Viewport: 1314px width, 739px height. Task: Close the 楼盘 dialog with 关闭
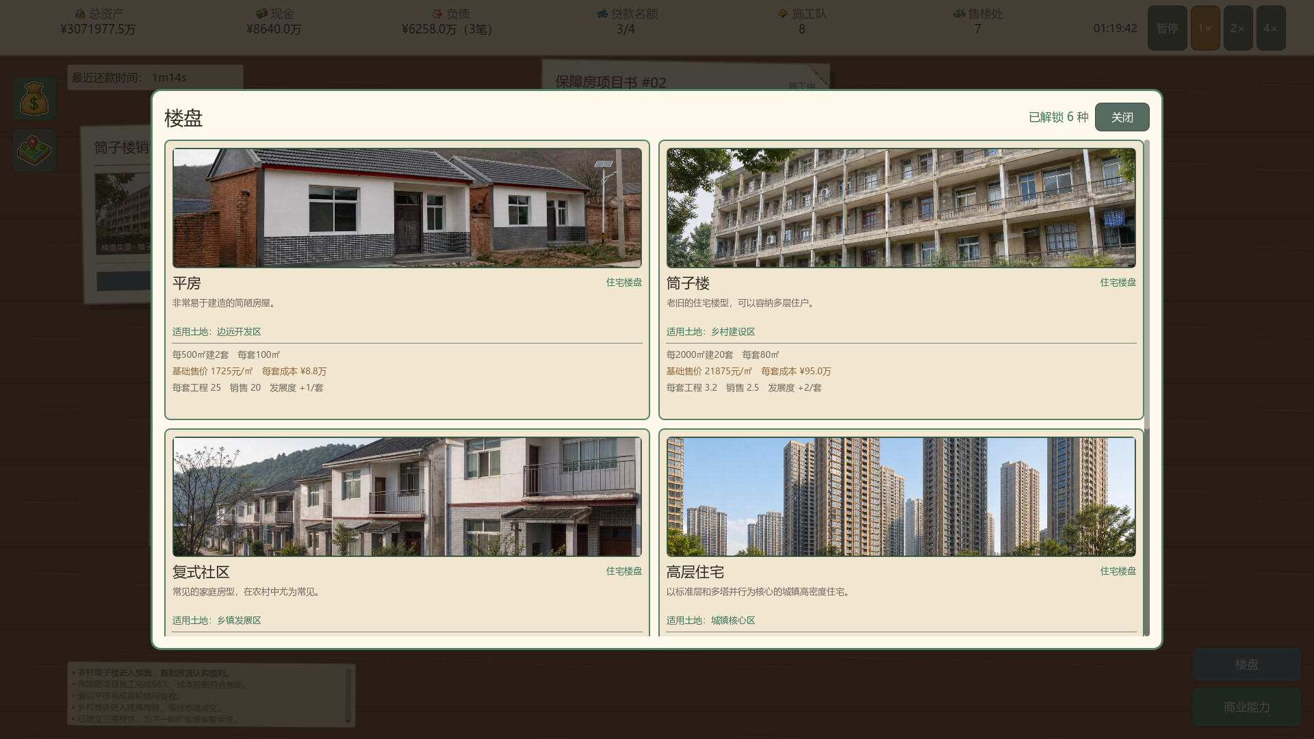click(1122, 117)
